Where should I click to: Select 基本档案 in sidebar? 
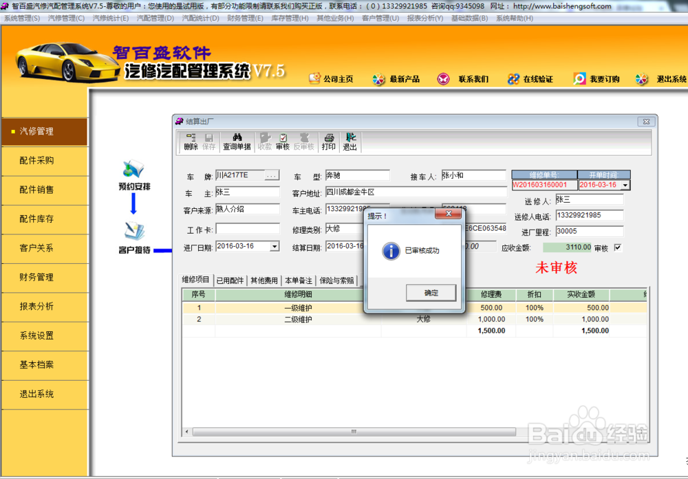[44, 365]
